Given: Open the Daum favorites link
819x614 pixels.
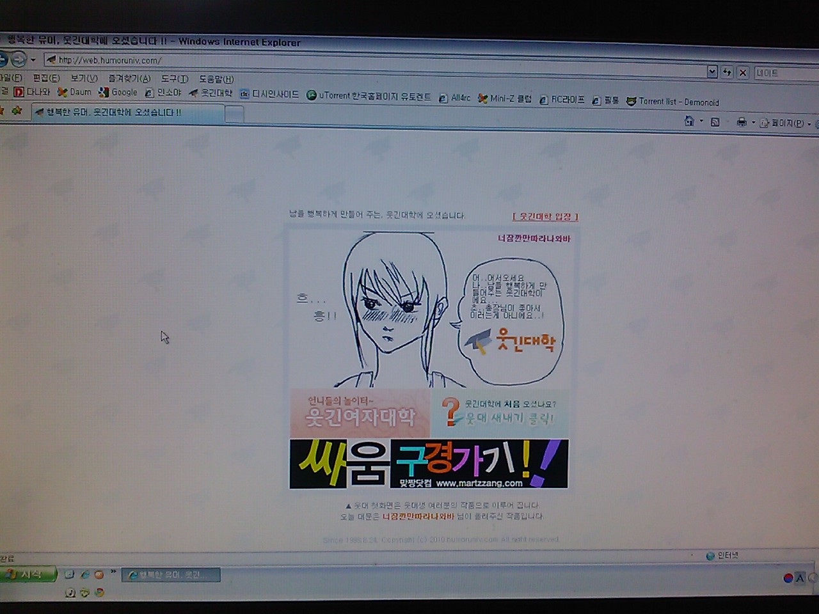Looking at the screenshot, I should 74,92.
